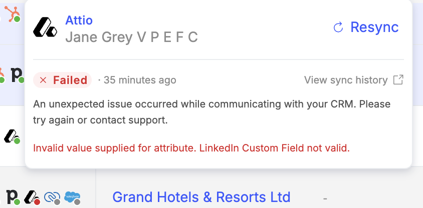
Task: Click the Pipedrive icon in the second row
Action: tap(17, 74)
